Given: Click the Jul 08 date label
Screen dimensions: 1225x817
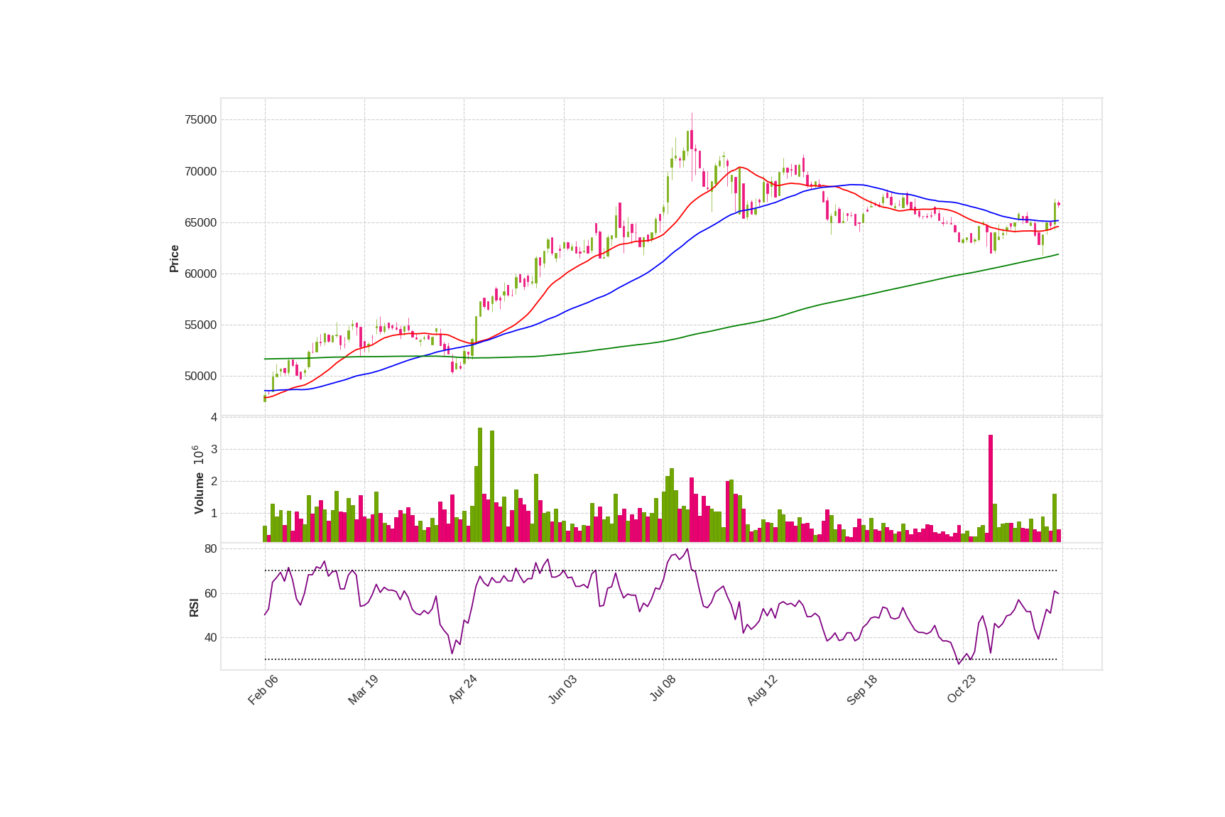Looking at the screenshot, I should point(663,688).
